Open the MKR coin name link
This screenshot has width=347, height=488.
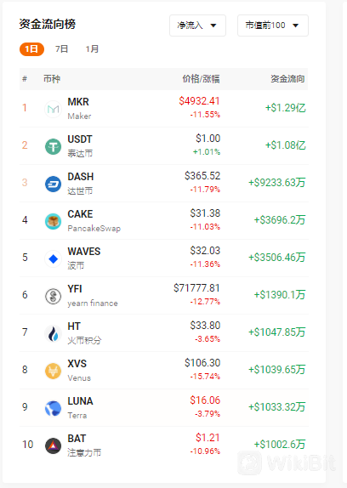tap(78, 102)
